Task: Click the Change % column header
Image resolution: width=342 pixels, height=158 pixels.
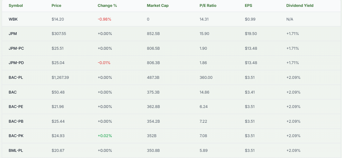Action: 107,5
